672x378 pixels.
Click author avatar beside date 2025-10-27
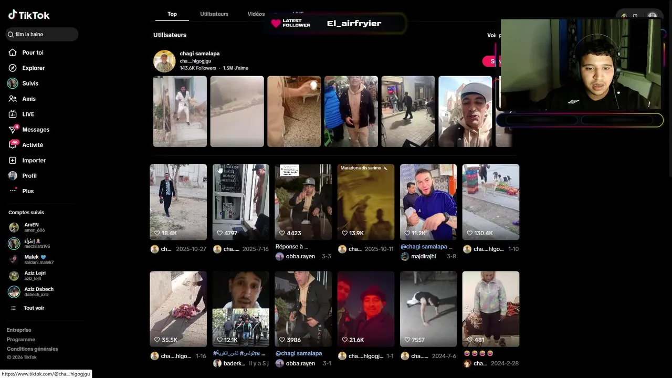tap(154, 249)
